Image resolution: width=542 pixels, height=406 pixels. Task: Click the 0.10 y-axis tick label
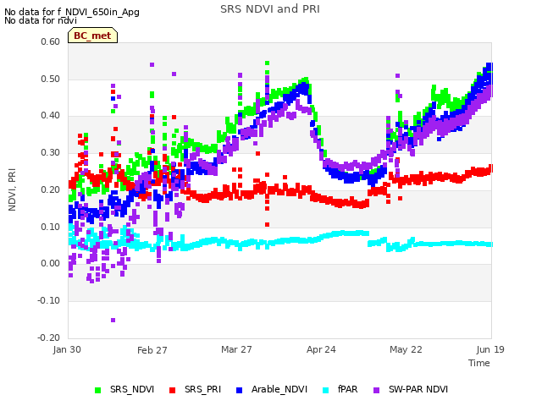pos(51,227)
